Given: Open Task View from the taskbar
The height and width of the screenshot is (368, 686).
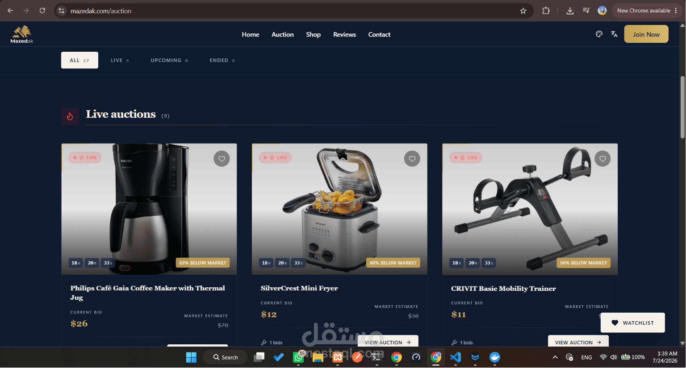Looking at the screenshot, I should pyautogui.click(x=259, y=357).
